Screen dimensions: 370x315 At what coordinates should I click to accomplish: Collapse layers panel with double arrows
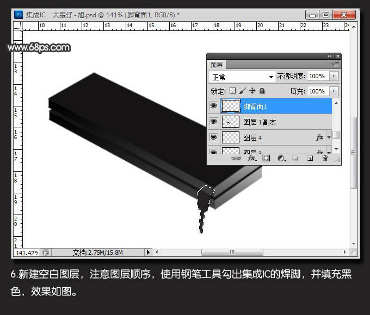[x=329, y=56]
